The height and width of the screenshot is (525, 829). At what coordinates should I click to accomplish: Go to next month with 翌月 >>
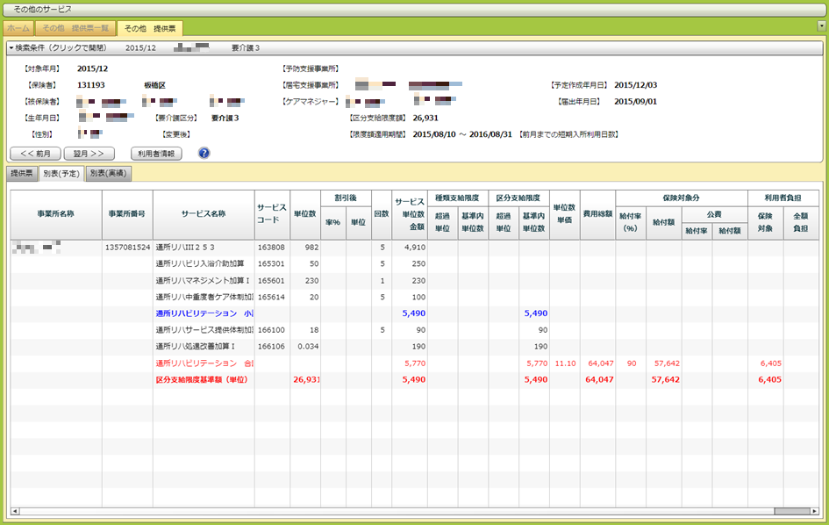point(89,153)
